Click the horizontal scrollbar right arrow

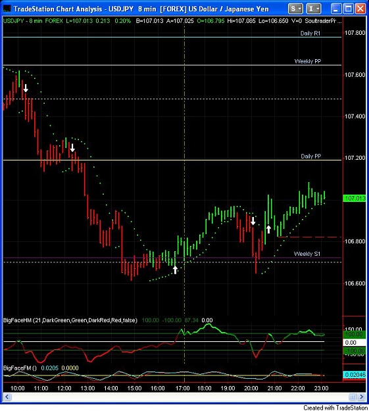(x=362, y=397)
